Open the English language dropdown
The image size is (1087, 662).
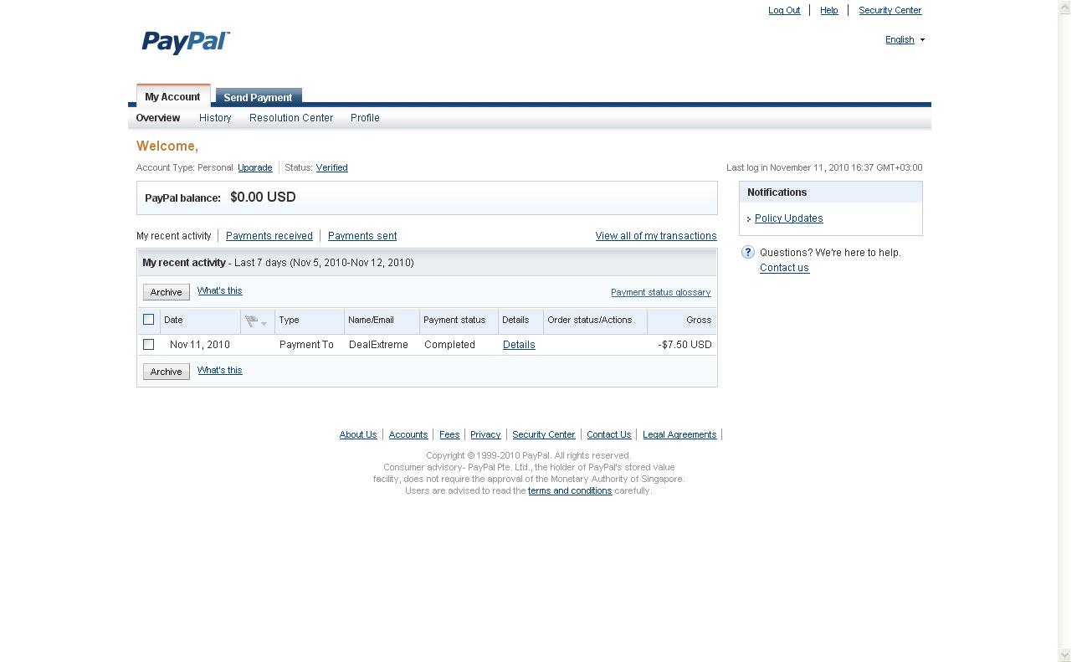tap(905, 39)
